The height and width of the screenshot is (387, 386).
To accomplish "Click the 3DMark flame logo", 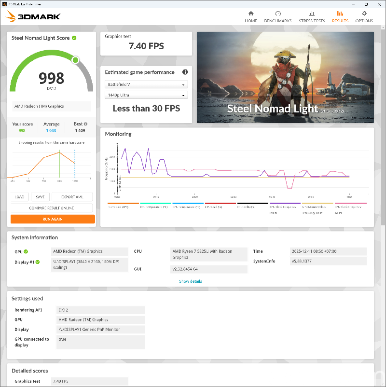I will click(x=11, y=15).
